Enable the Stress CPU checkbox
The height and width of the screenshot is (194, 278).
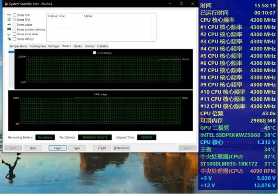15,15
